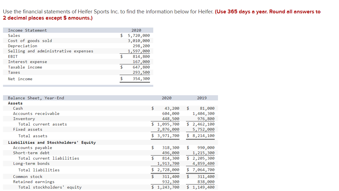
Task: Click long-term bonds 2019 value 4,859,400
Action: point(204,164)
